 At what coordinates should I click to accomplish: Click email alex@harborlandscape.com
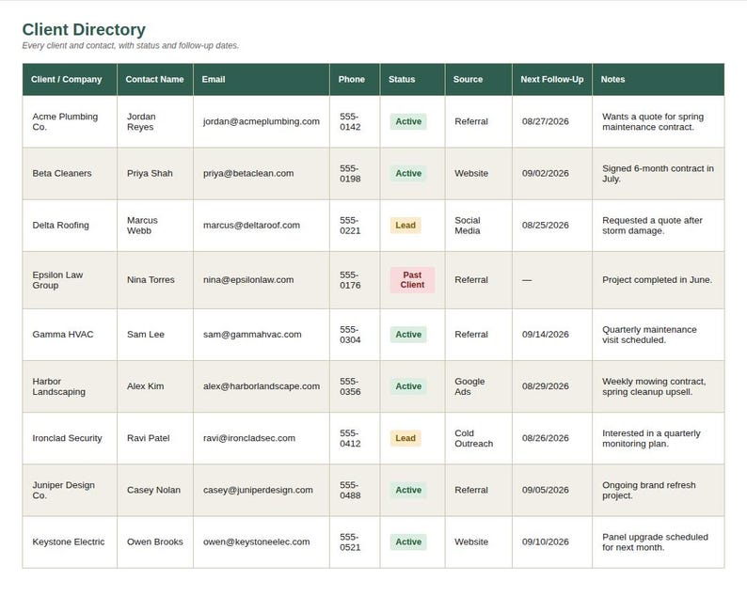[x=262, y=386]
